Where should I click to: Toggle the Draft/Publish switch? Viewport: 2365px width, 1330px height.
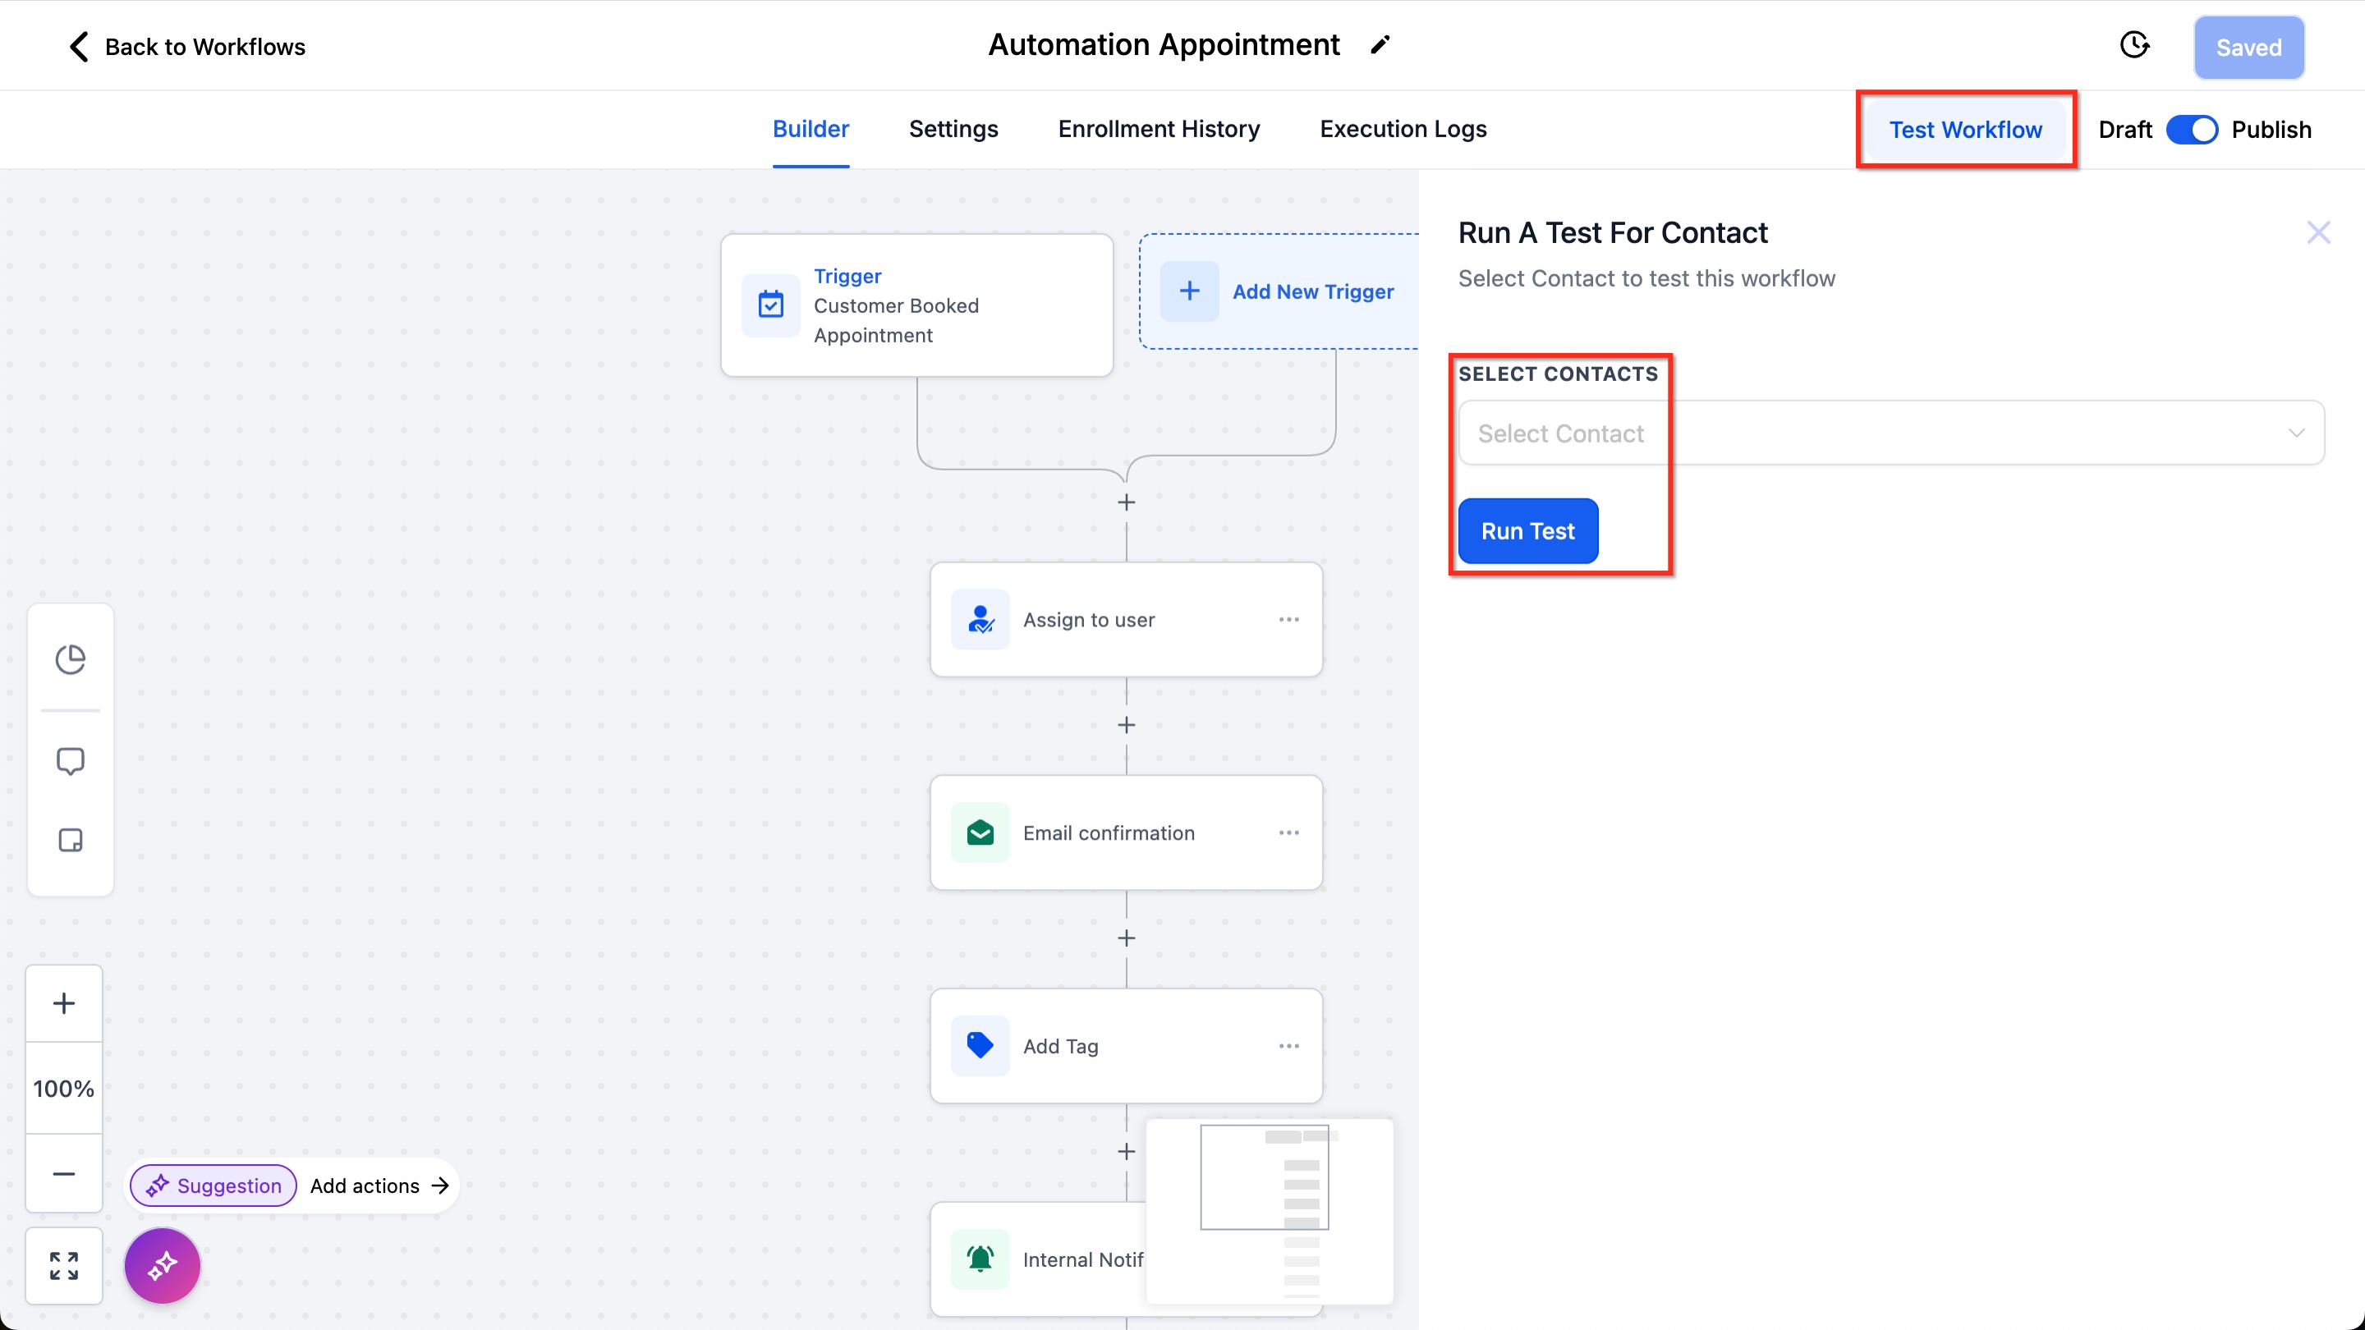[2192, 130]
